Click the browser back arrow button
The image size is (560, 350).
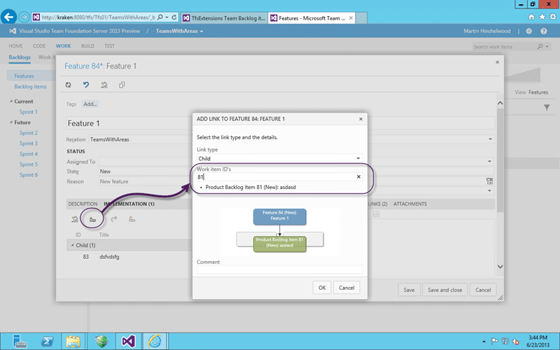[x=8, y=17]
